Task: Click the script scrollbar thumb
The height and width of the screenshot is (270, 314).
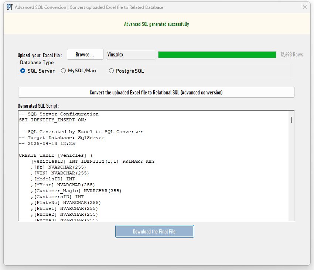Action: point(291,120)
